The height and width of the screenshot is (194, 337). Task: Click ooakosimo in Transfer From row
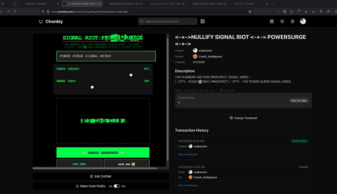coord(201,172)
